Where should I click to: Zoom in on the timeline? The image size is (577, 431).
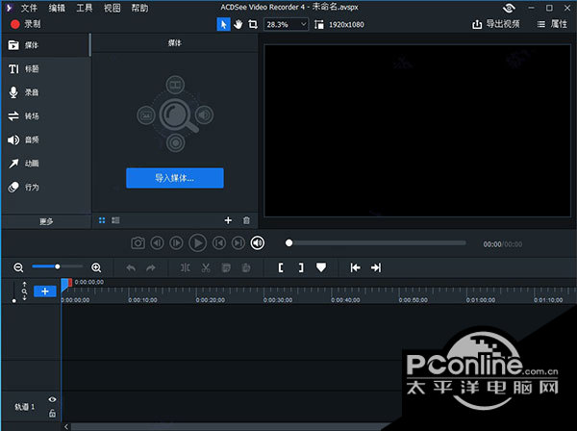[x=96, y=266]
